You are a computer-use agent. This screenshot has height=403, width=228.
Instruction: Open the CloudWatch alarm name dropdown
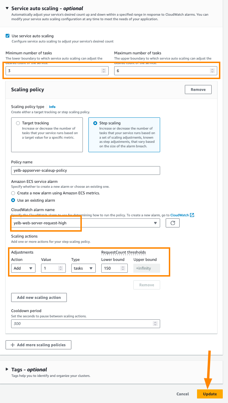[x=156, y=223]
